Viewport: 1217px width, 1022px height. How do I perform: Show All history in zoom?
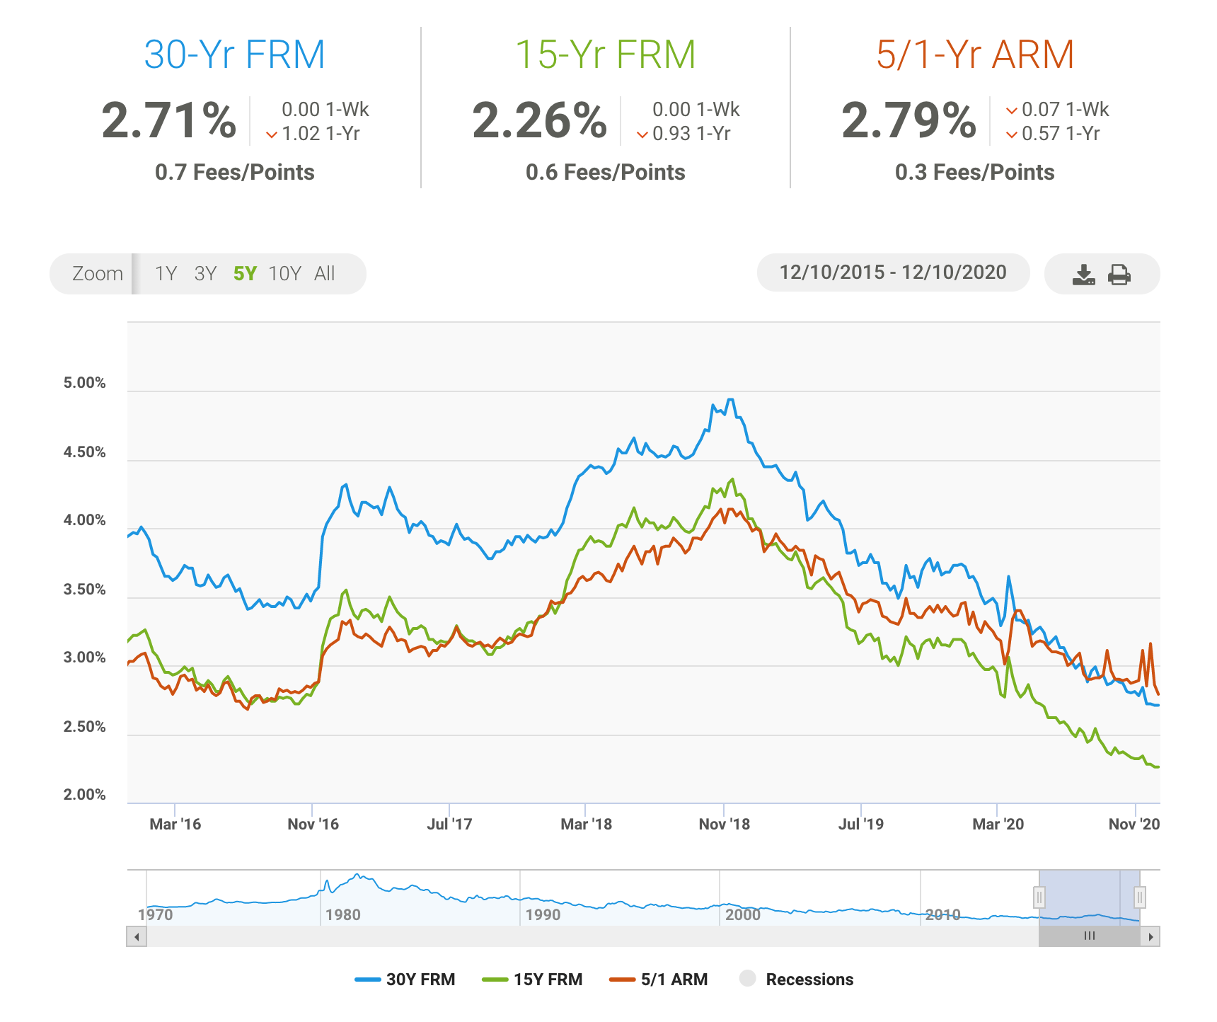pyautogui.click(x=325, y=274)
